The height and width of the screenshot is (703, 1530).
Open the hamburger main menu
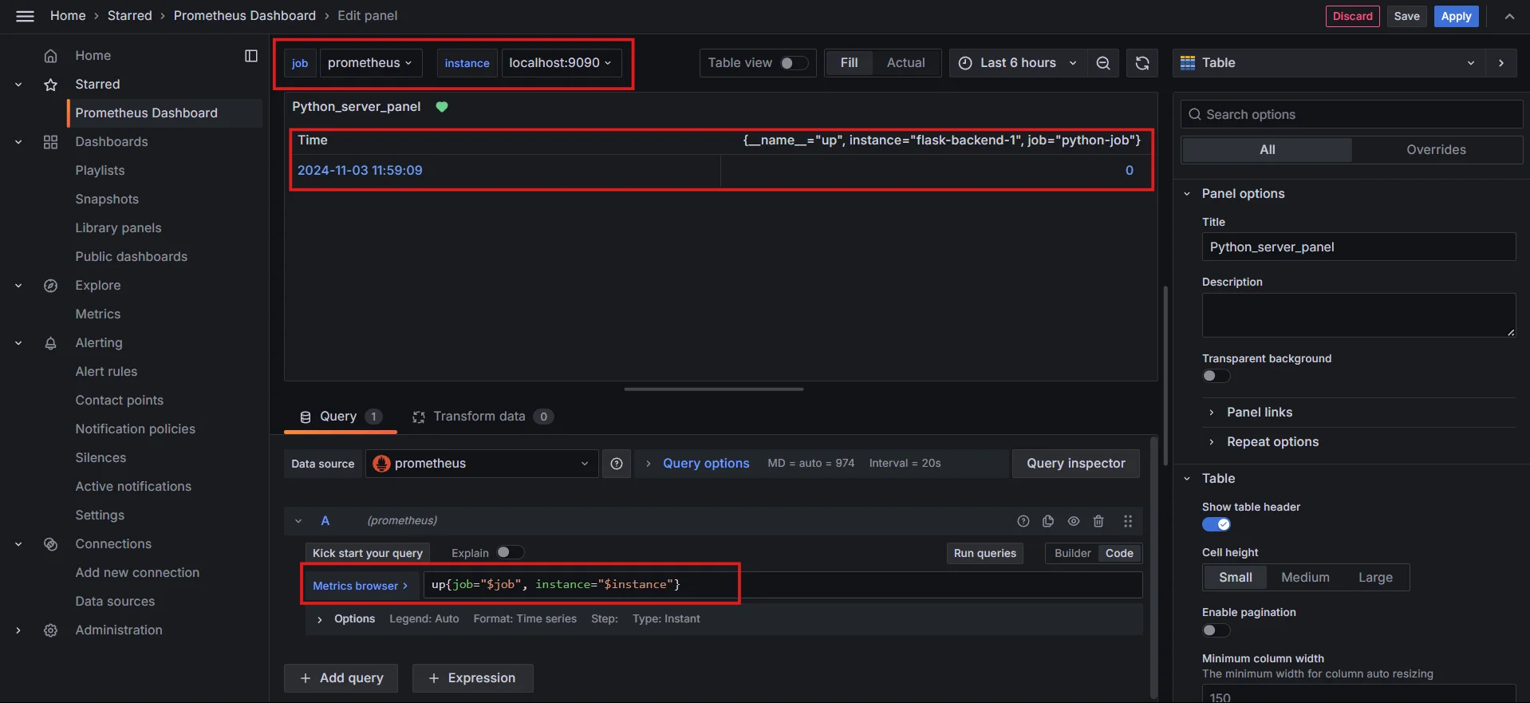click(x=25, y=16)
